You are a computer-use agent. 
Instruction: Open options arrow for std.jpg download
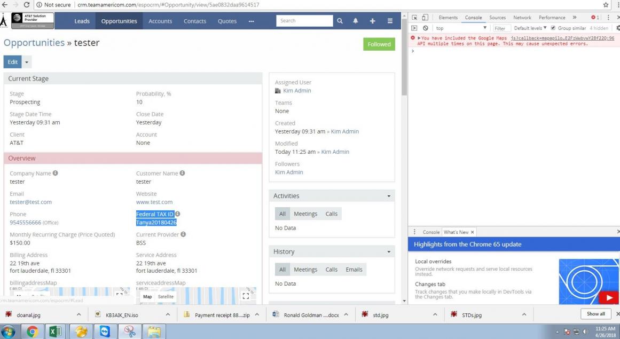point(435,314)
